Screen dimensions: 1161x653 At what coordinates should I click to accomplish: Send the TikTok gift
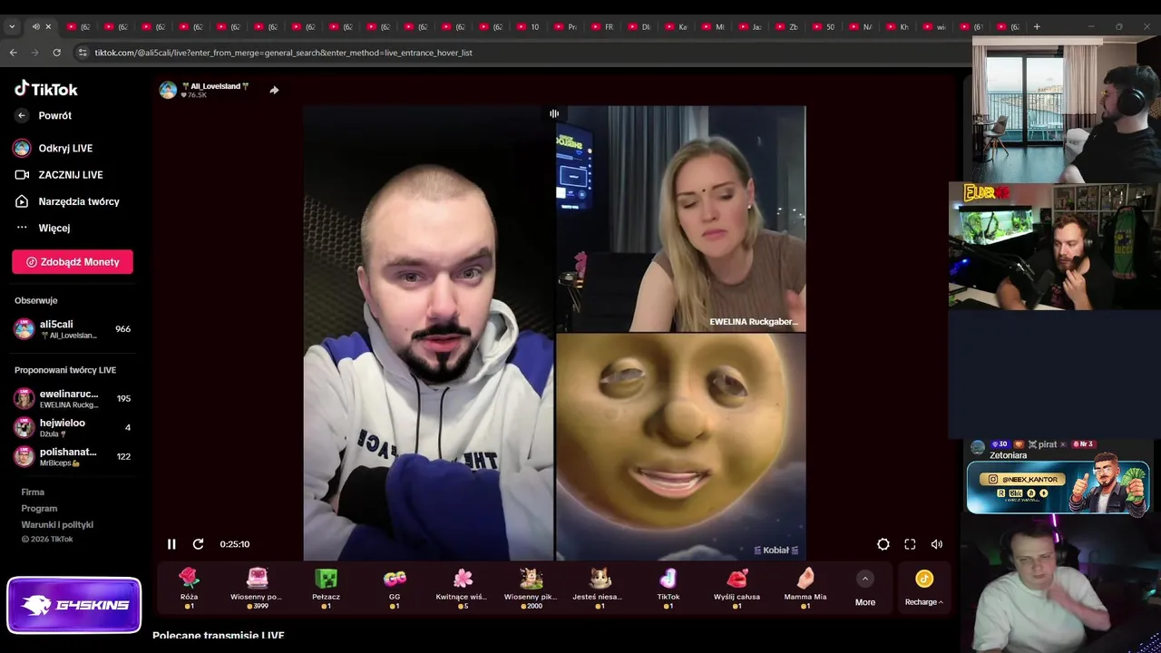(668, 588)
